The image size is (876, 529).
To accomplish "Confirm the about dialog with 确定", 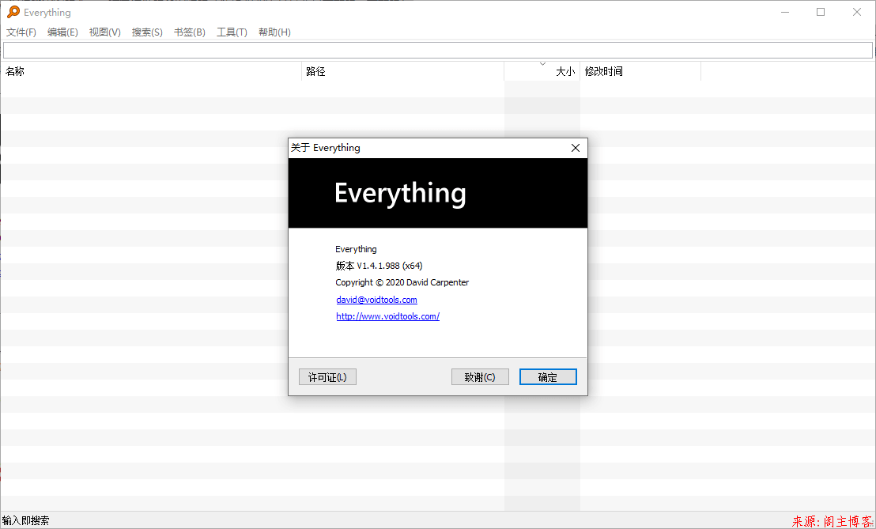I will pos(548,377).
